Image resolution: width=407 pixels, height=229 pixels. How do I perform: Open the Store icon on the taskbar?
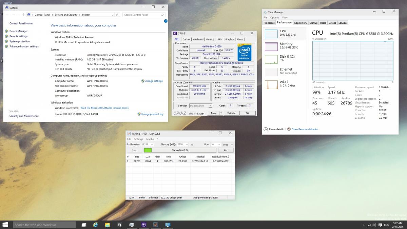point(119,225)
